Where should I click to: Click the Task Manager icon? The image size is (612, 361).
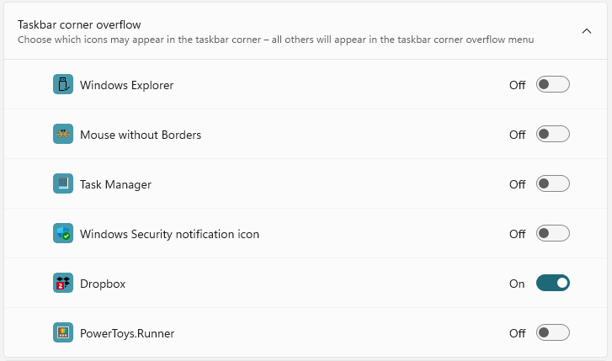[x=63, y=184]
